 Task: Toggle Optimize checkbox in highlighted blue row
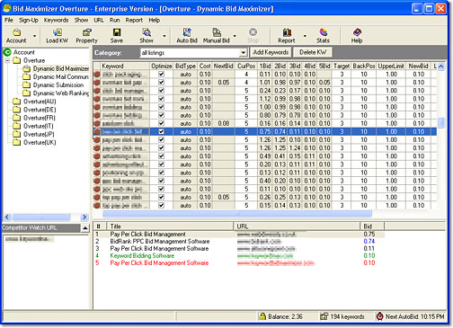162,131
